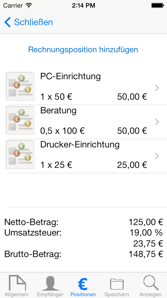Screen dimensions: 167x298
Task: Tap the Umsatzsteuer percentage value
Action: pyautogui.click(x=146, y=232)
